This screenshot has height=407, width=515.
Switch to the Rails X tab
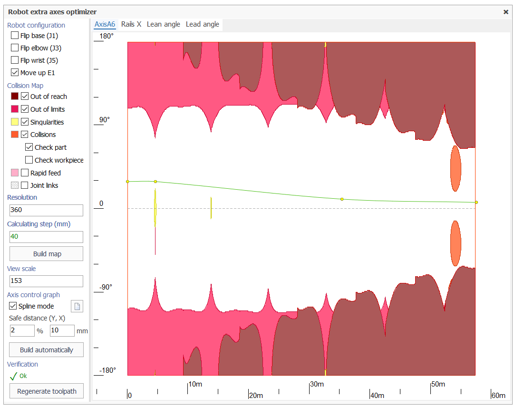[x=131, y=24]
